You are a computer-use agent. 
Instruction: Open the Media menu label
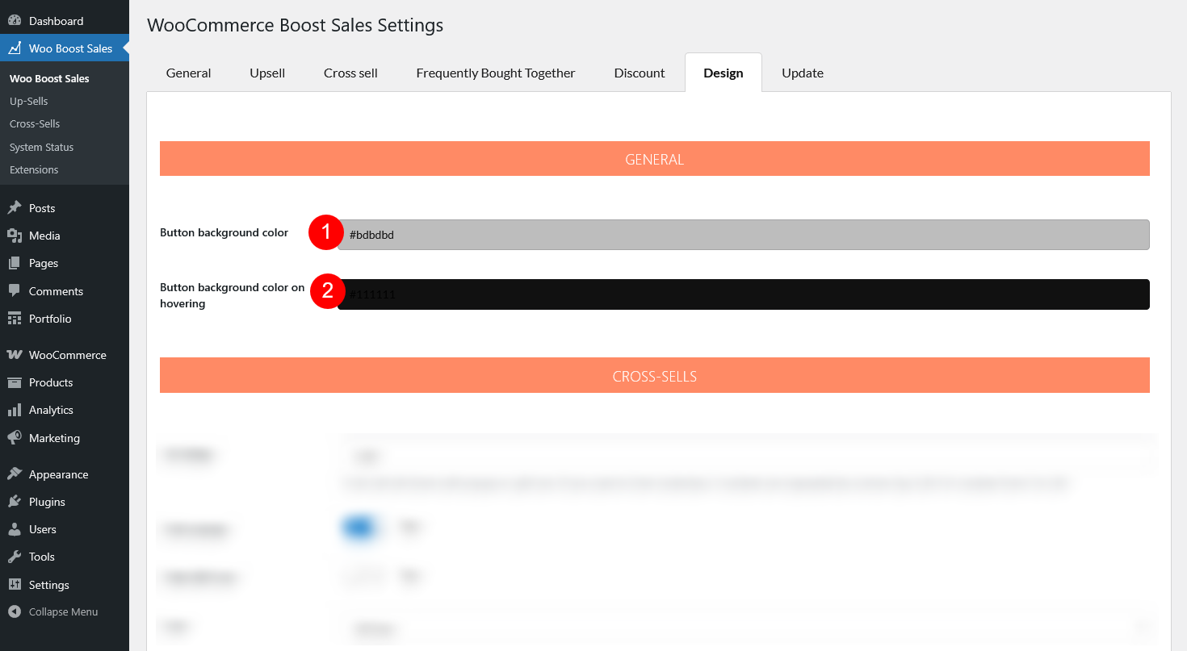[x=44, y=236]
